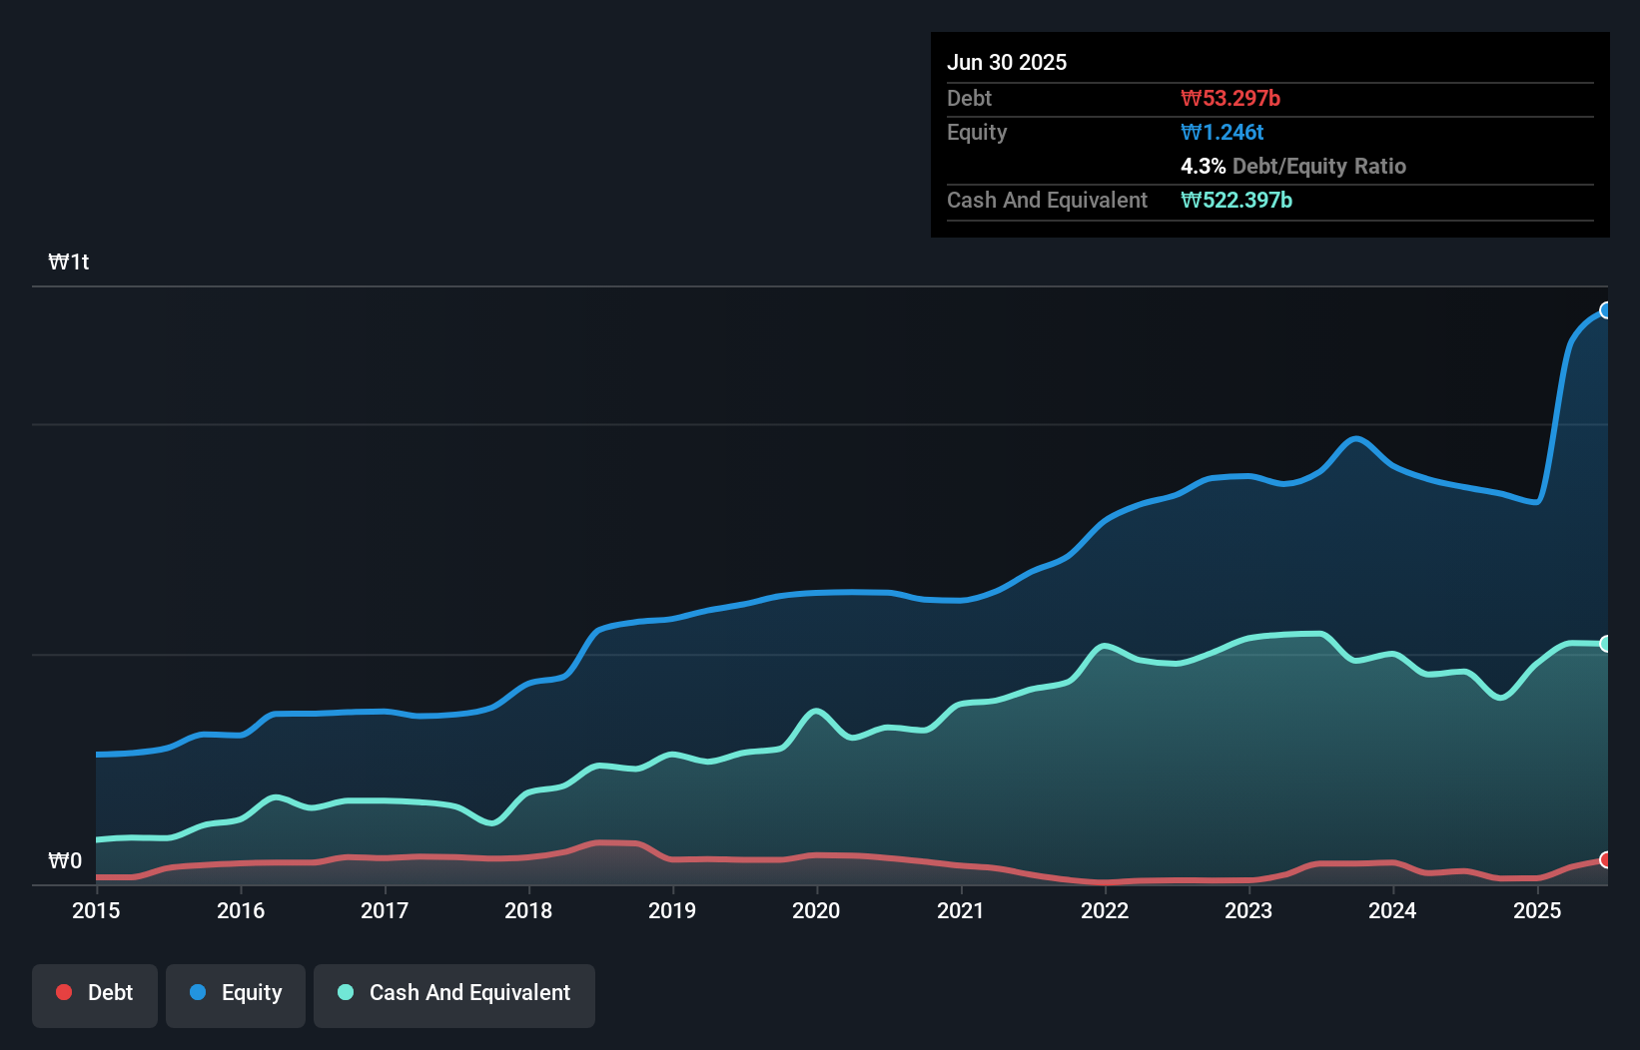Click the ₩53.297b Debt value link
This screenshot has width=1640, height=1050.
tap(1231, 98)
